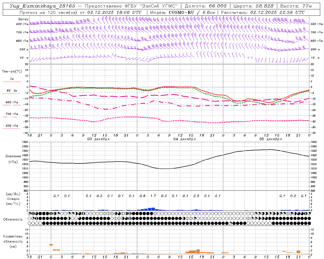The image size is (324, 259).
Task: Click the Тем-ра(°C) panel label
Action: click(x=12, y=72)
